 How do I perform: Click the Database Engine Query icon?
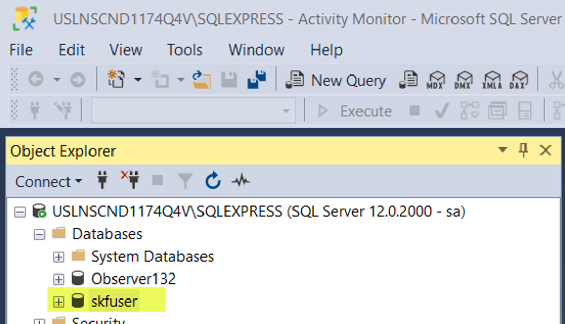[408, 80]
